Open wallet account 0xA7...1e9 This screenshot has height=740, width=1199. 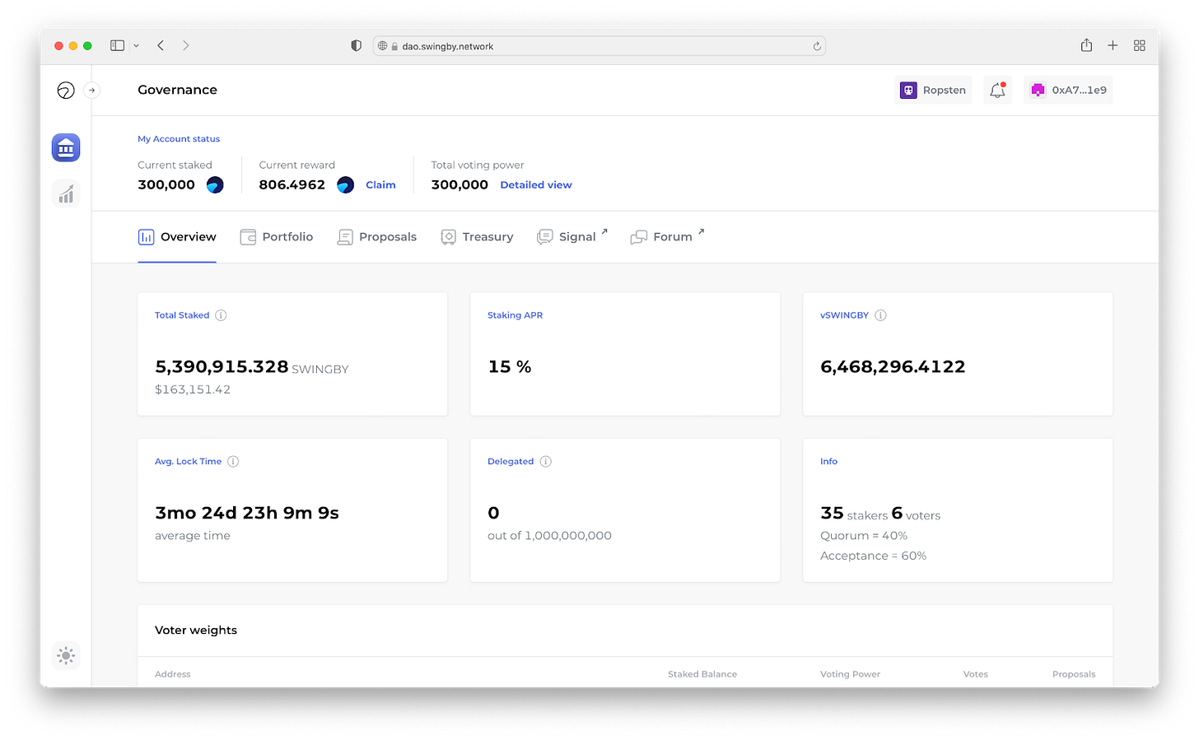click(x=1068, y=90)
